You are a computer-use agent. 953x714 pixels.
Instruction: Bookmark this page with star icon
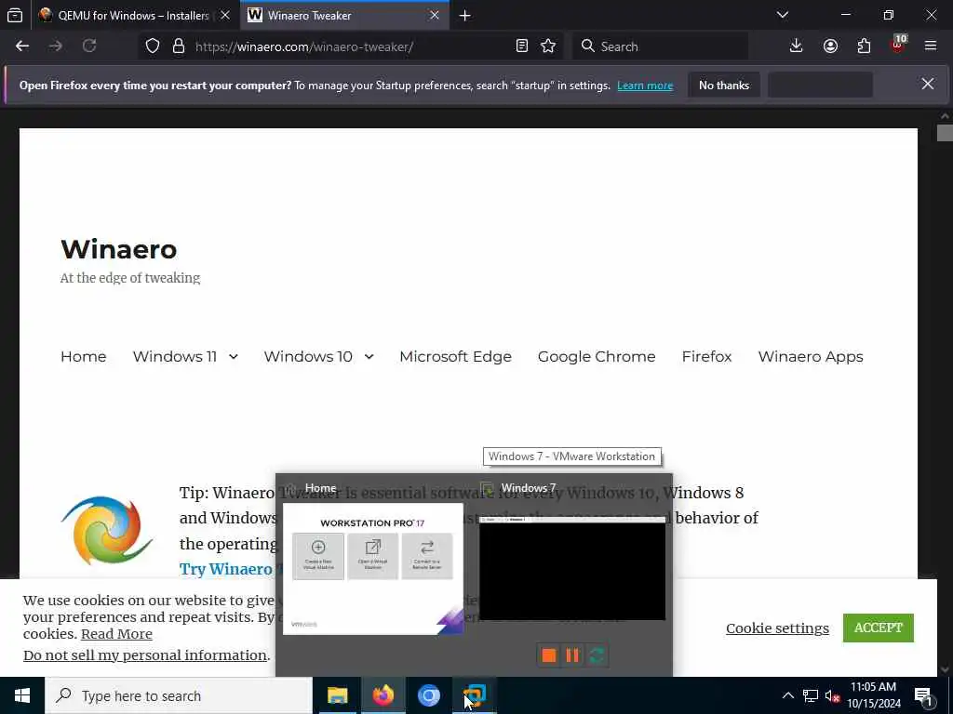pos(548,46)
